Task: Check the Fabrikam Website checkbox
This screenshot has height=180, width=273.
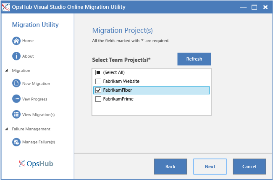Action: [x=98, y=81]
